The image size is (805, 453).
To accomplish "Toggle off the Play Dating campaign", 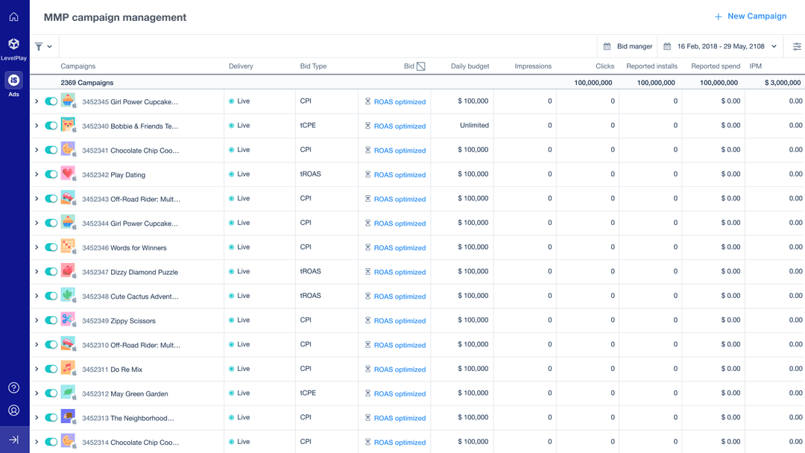I will coord(51,174).
